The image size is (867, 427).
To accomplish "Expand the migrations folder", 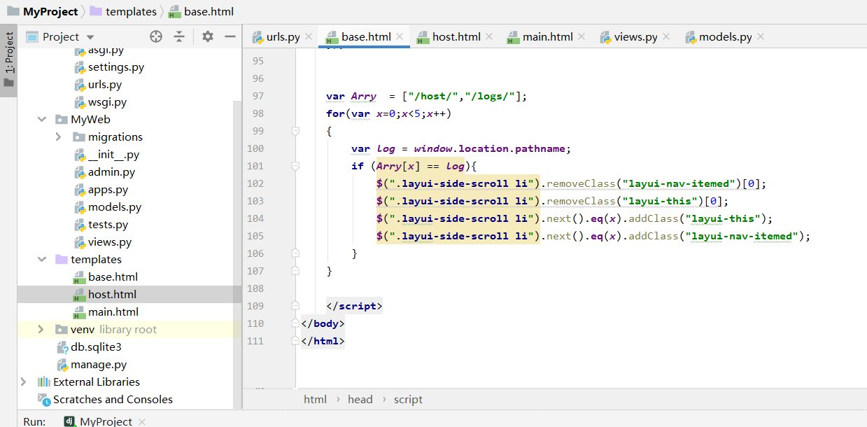I will [59, 137].
